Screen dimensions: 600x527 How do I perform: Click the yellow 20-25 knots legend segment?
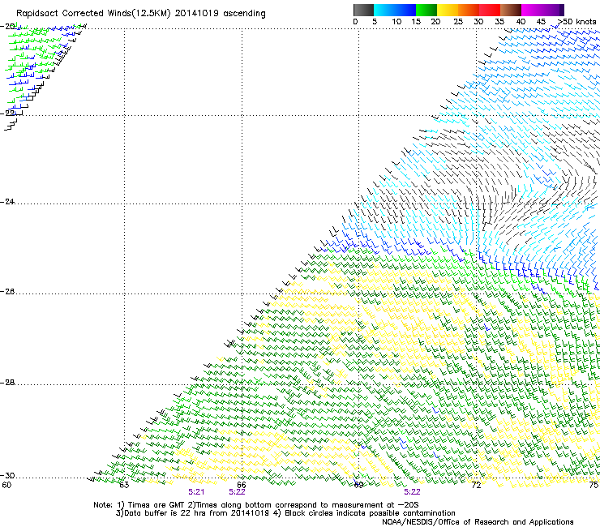(x=448, y=10)
